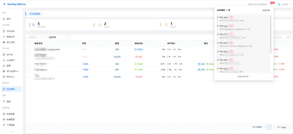Check the box for the 28-asset report row
The height and width of the screenshot is (134, 293).
pyautogui.click(x=29, y=70)
